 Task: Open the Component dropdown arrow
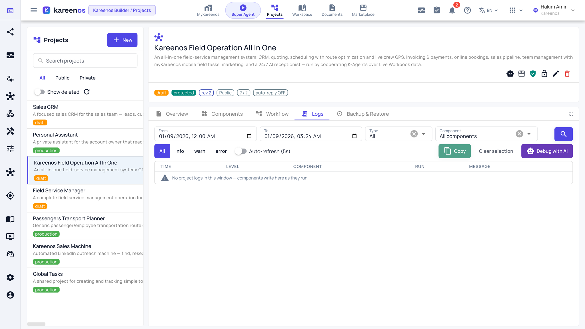[529, 134]
